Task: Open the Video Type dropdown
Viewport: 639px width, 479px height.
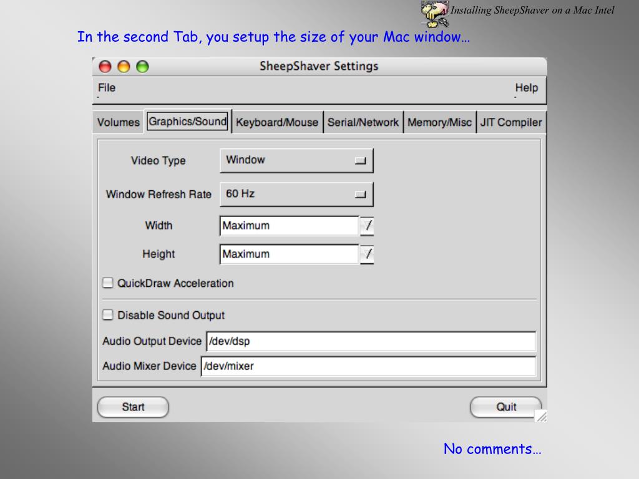Action: 296,160
